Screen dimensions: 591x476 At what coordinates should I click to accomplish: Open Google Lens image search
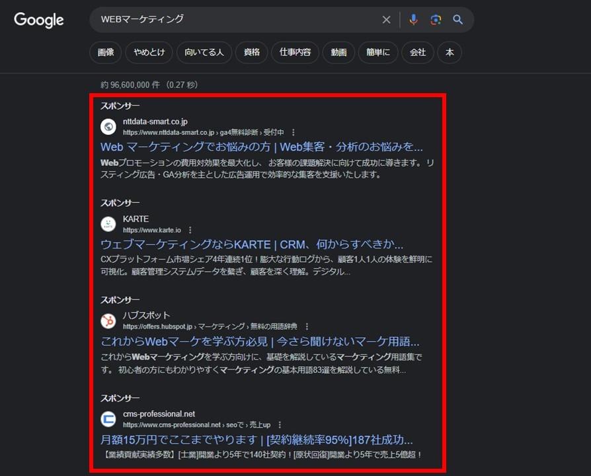(436, 20)
